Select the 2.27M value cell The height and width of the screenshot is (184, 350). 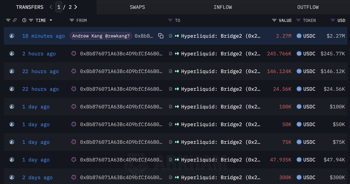click(x=283, y=36)
